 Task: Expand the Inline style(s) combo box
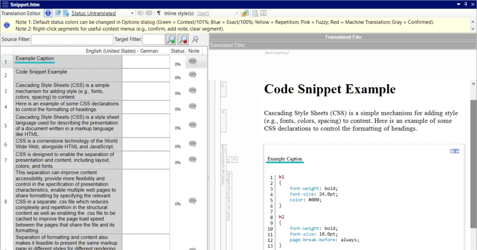[x=236, y=13]
